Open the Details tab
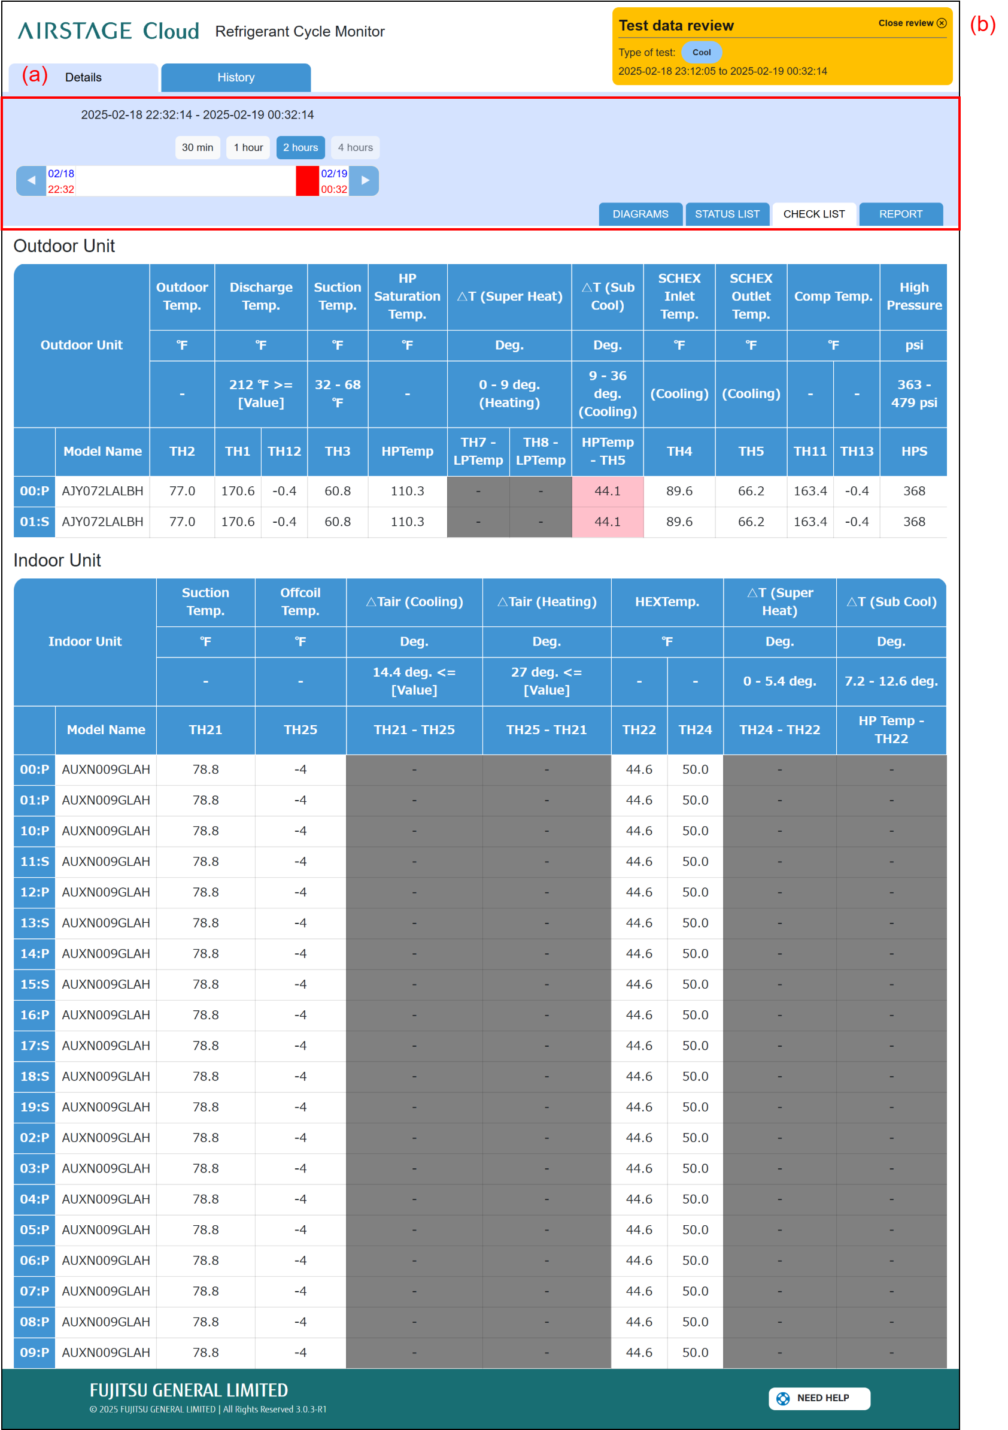Screen dimensions: 1008x1430 (83, 78)
